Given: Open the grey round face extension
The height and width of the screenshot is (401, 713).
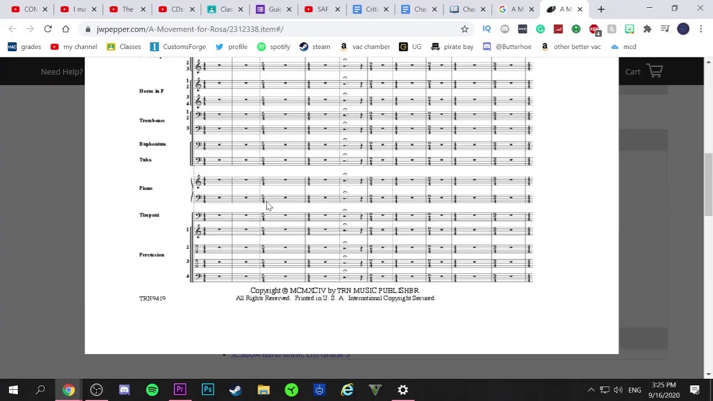Looking at the screenshot, I should 505,29.
